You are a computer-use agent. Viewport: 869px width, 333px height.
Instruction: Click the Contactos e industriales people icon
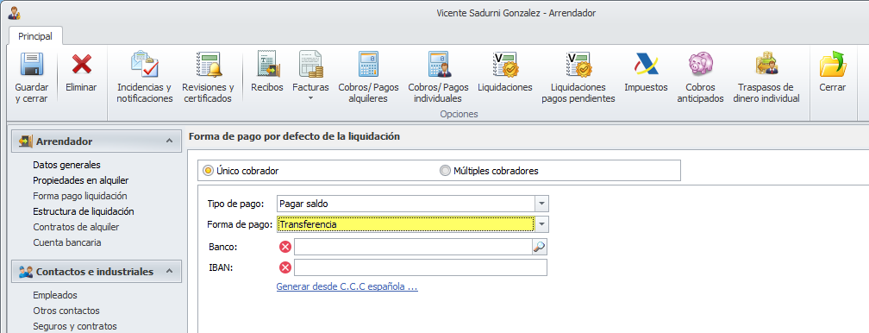click(x=26, y=272)
